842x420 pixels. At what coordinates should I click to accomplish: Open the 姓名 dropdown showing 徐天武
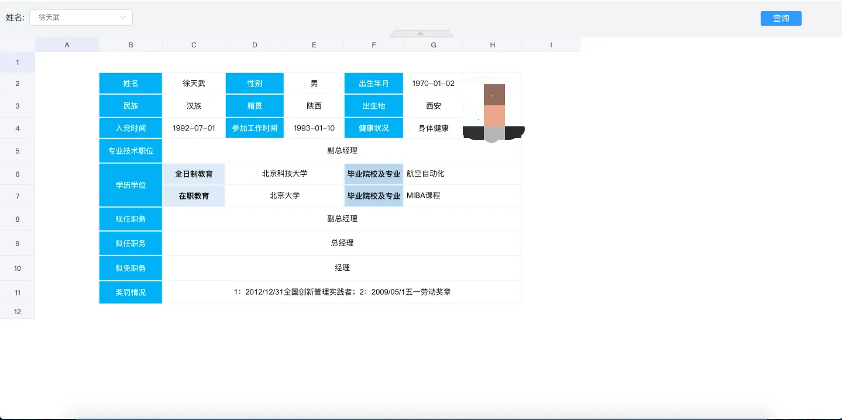[x=81, y=18]
